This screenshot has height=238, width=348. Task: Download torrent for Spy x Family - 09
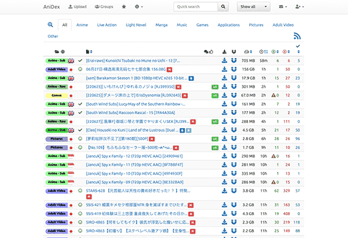point(225,182)
